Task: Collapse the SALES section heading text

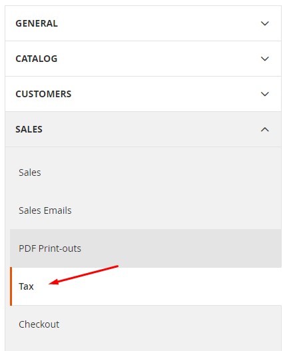Action: pyautogui.click(x=29, y=129)
